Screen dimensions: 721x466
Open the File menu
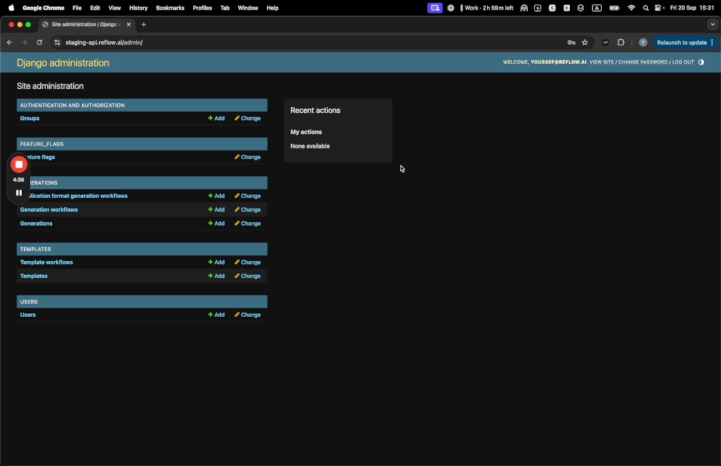click(77, 8)
